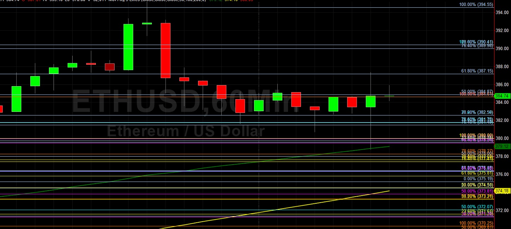Image resolution: width=511 pixels, height=229 pixels.
Task: Select the orange 78.60% (378.27) label
Action: [x=476, y=151]
